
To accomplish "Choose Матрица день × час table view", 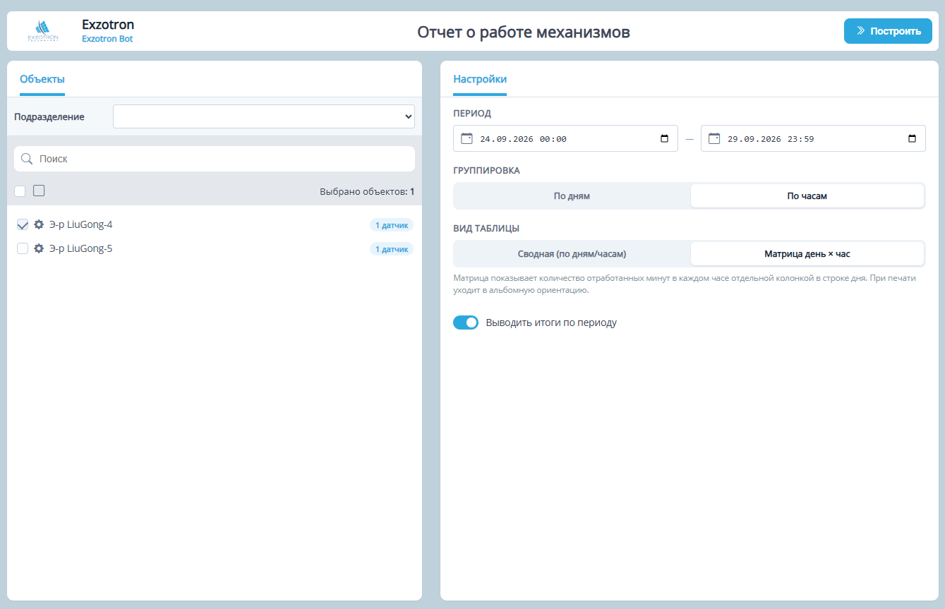I will (807, 253).
